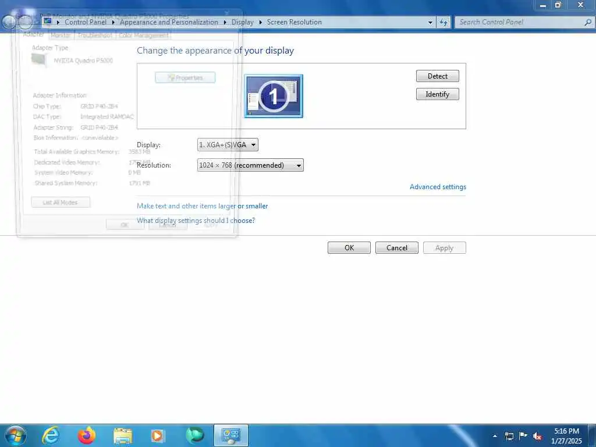Open the Resolution dropdown
The height and width of the screenshot is (447, 596).
coord(250,165)
